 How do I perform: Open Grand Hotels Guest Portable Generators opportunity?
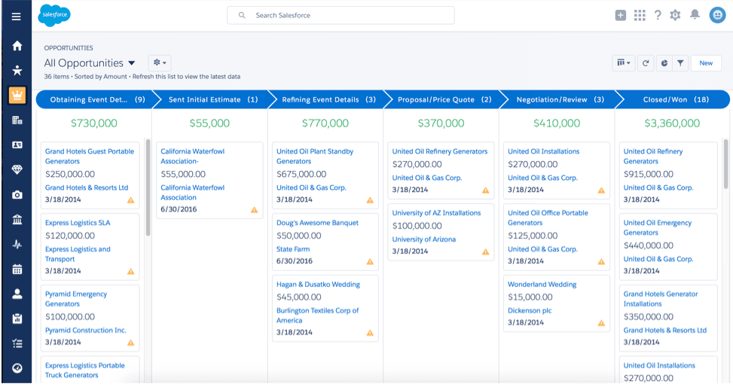tap(90, 157)
